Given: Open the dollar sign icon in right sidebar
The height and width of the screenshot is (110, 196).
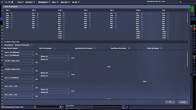Looking at the screenshot, I should click(194, 65).
